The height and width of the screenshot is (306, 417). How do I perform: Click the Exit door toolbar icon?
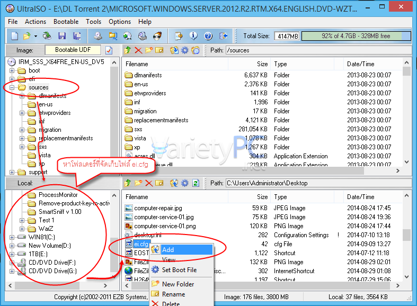(223, 36)
